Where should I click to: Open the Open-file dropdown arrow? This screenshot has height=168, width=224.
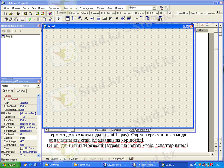(x=15, y=13)
